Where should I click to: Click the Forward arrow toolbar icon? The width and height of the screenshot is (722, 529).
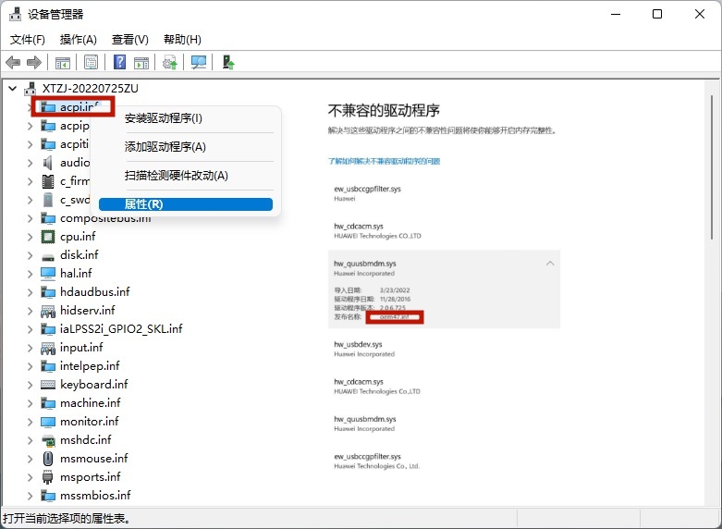tap(34, 62)
